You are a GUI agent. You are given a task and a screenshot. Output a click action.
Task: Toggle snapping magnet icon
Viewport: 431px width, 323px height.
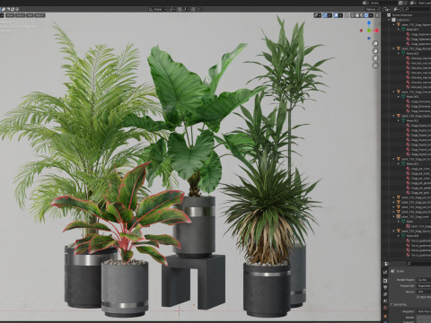click(x=180, y=9)
